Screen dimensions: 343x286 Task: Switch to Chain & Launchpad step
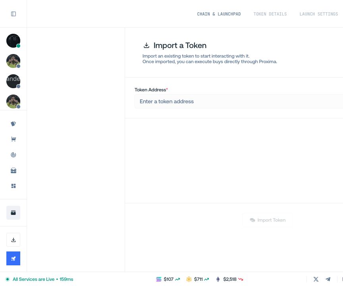click(219, 14)
